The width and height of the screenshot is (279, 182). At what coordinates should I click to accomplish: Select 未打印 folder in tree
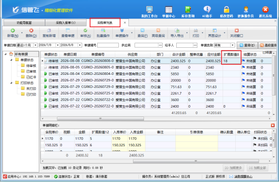29,88
